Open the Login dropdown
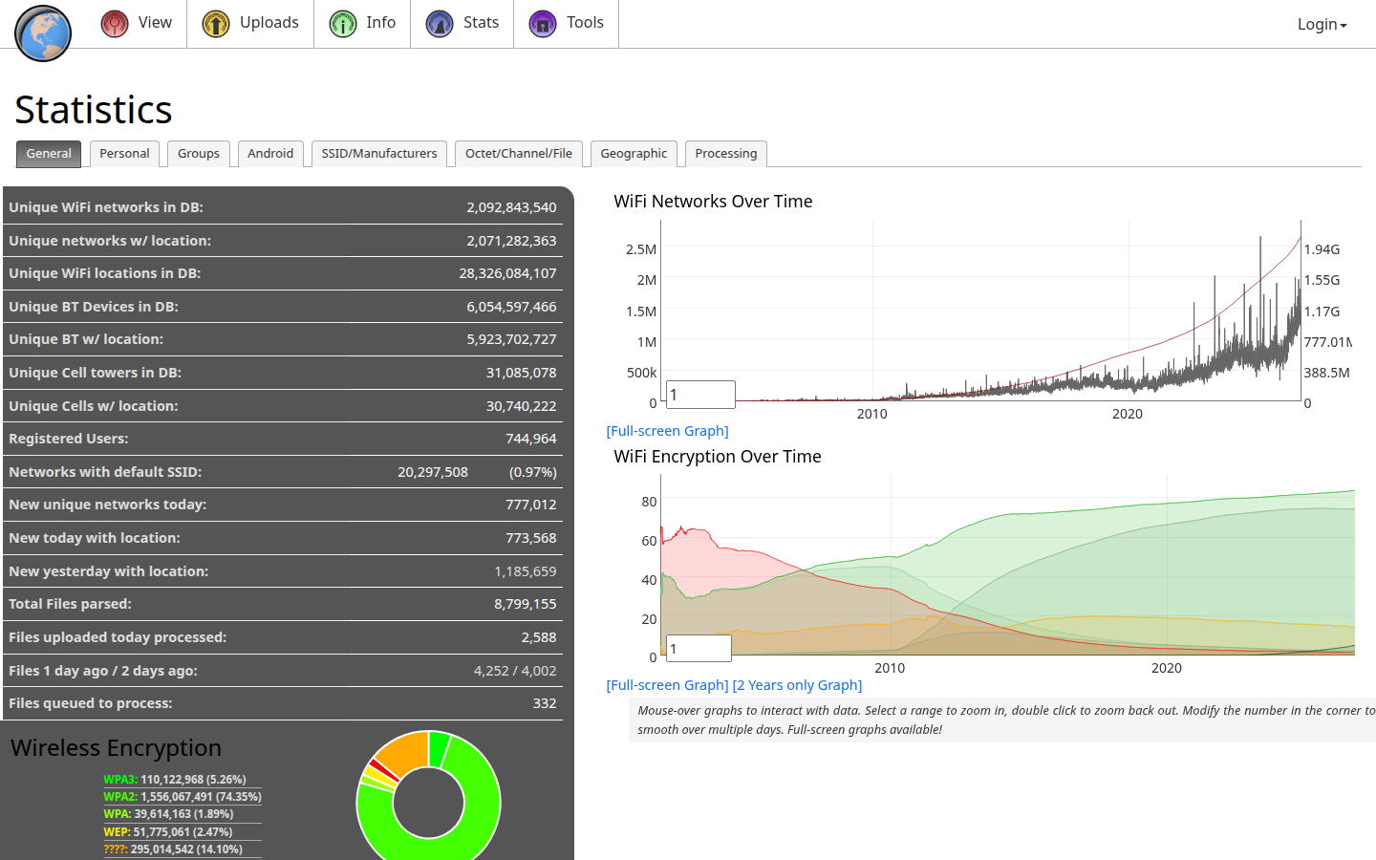1376x860 pixels. pos(1322,25)
